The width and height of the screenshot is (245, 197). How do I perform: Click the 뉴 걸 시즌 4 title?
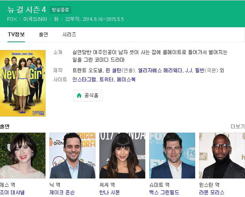point(27,9)
